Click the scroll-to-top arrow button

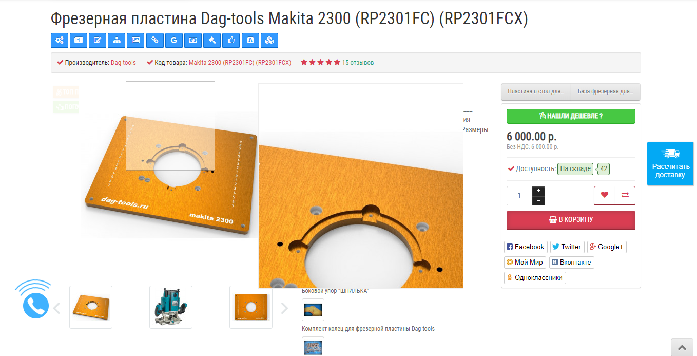[683, 347]
